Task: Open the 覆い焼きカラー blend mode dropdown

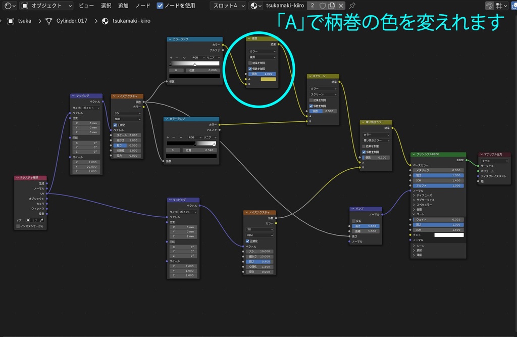Action: click(376, 140)
